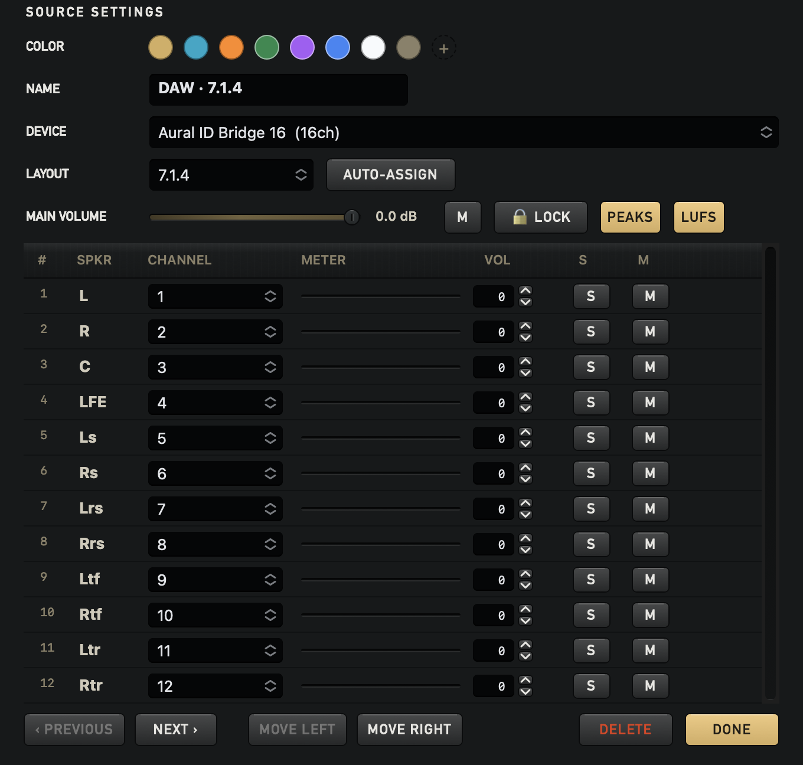The height and width of the screenshot is (765, 803).
Task: Click MOVE LEFT button
Action: 297,730
